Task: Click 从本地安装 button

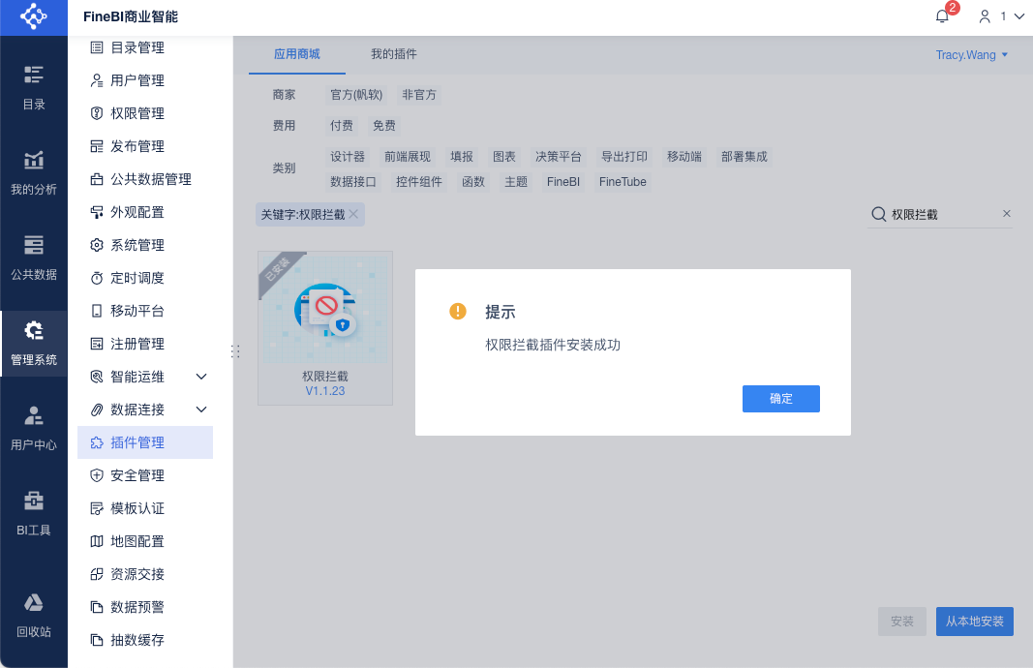Action: click(974, 622)
